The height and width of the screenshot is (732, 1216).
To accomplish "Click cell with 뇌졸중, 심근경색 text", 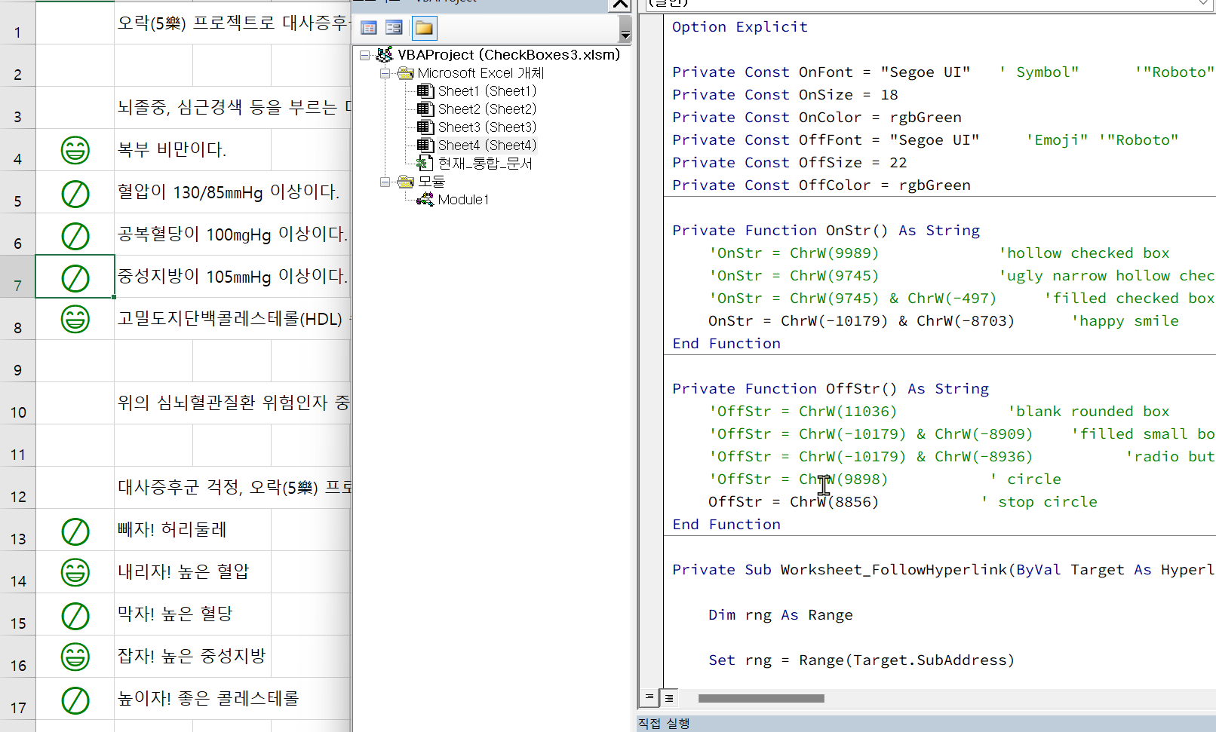I will pos(232,107).
